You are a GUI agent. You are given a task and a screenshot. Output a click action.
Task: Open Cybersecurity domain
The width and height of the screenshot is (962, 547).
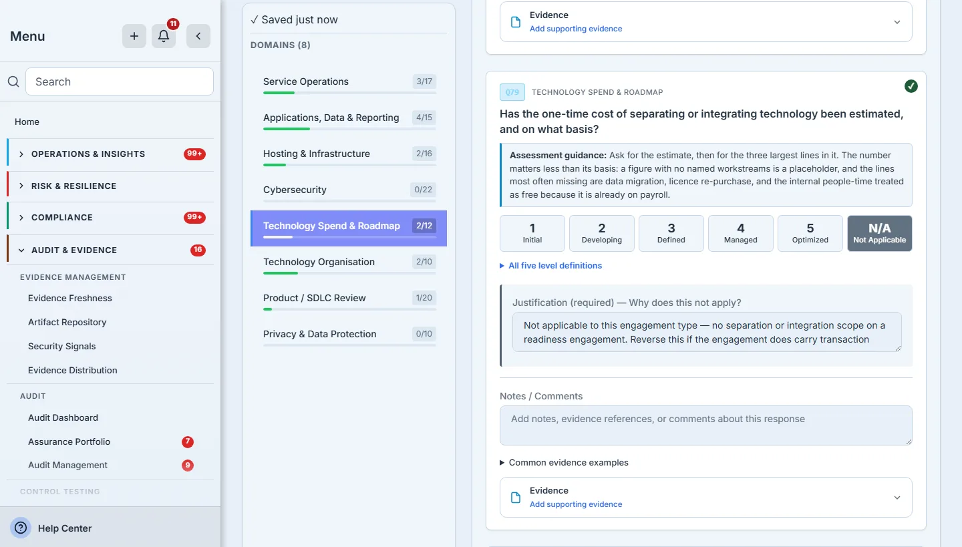tap(349, 192)
